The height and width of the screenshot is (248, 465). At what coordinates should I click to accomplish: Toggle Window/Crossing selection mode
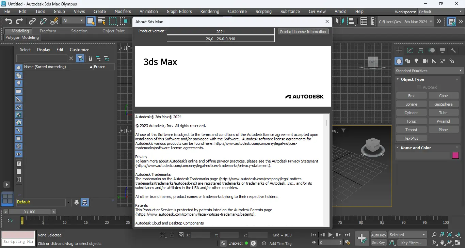point(124,21)
